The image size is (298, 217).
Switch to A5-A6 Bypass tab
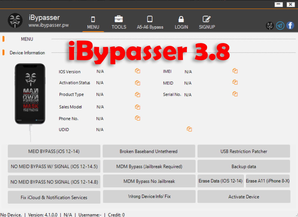click(150, 23)
